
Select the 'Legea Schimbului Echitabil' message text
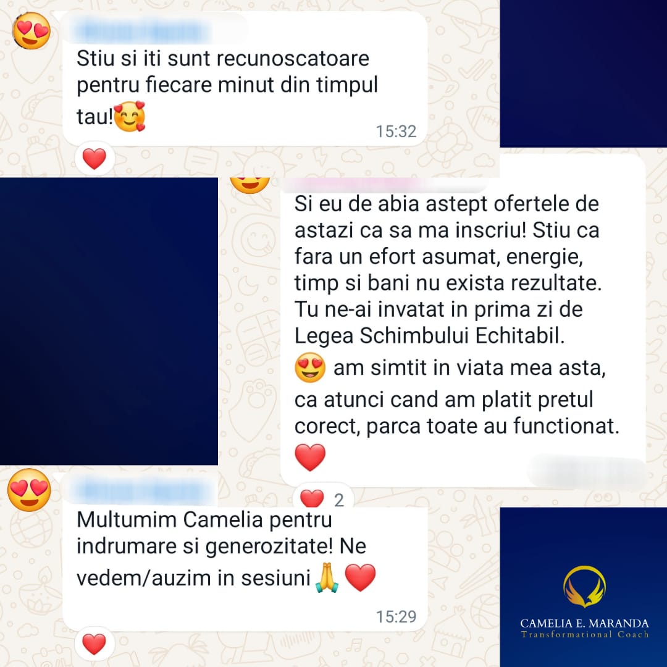(429, 335)
